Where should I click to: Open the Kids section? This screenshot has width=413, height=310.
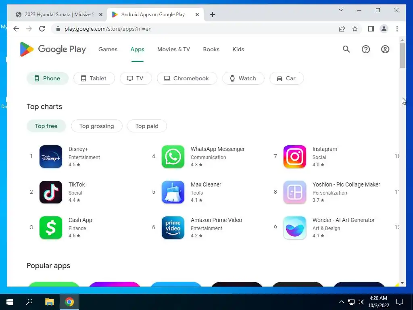pyautogui.click(x=238, y=49)
